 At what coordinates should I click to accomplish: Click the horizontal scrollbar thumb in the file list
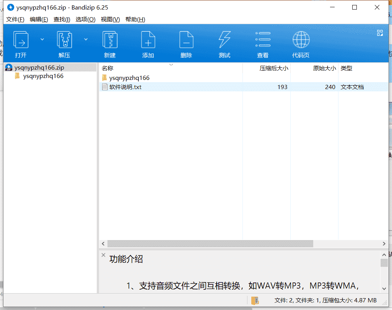[x=210, y=243]
